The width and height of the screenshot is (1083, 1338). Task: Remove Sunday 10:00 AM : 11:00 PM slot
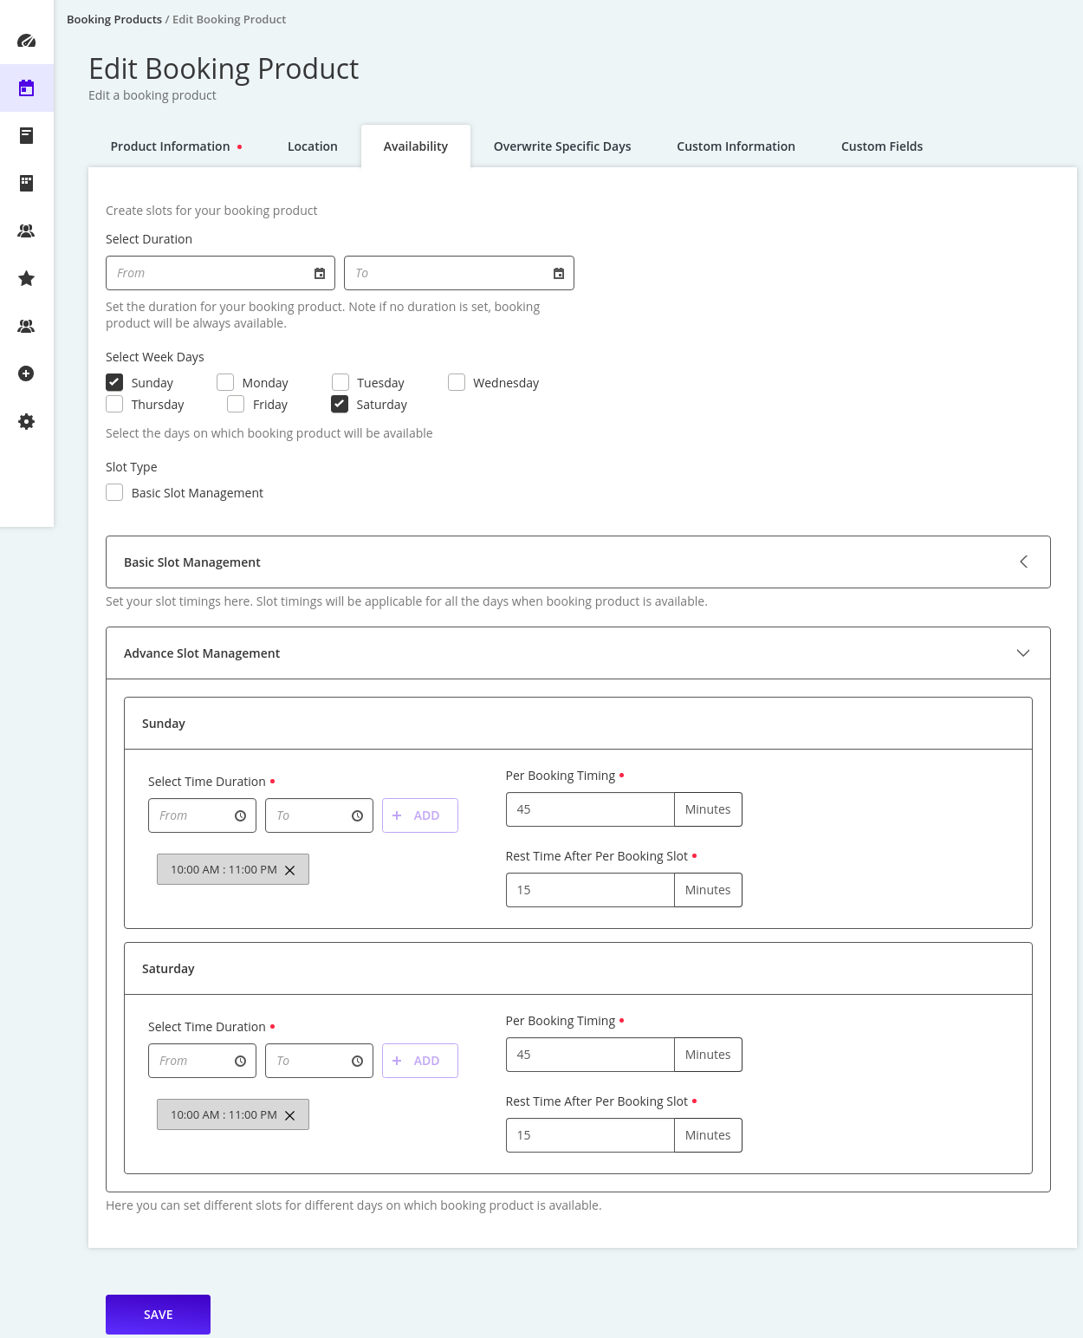290,870
